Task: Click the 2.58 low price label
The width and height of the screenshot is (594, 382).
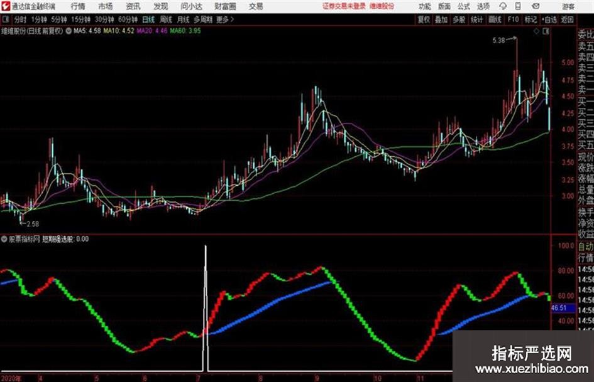Action: point(33,224)
